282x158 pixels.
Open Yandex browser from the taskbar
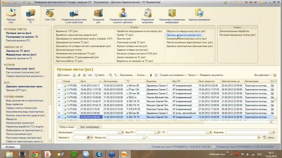coord(48,154)
